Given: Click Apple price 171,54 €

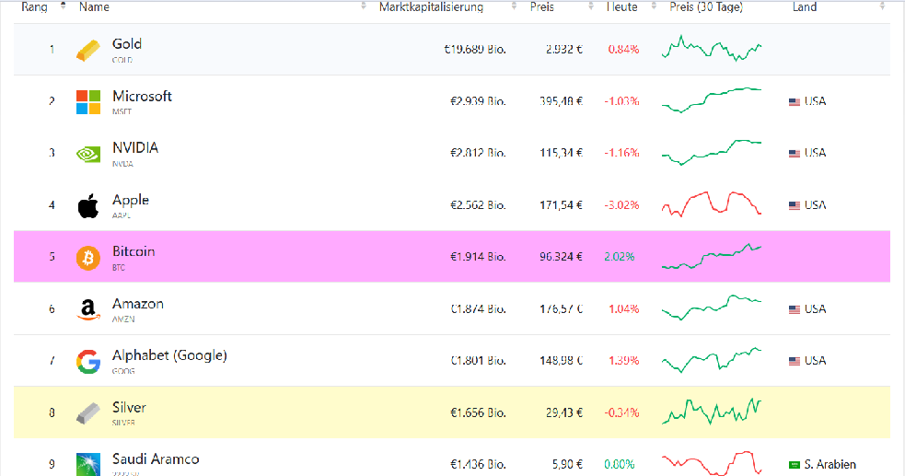Looking at the screenshot, I should (561, 205).
